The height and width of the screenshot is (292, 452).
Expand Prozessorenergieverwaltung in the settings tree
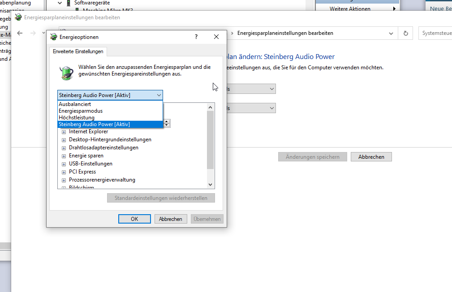click(64, 180)
